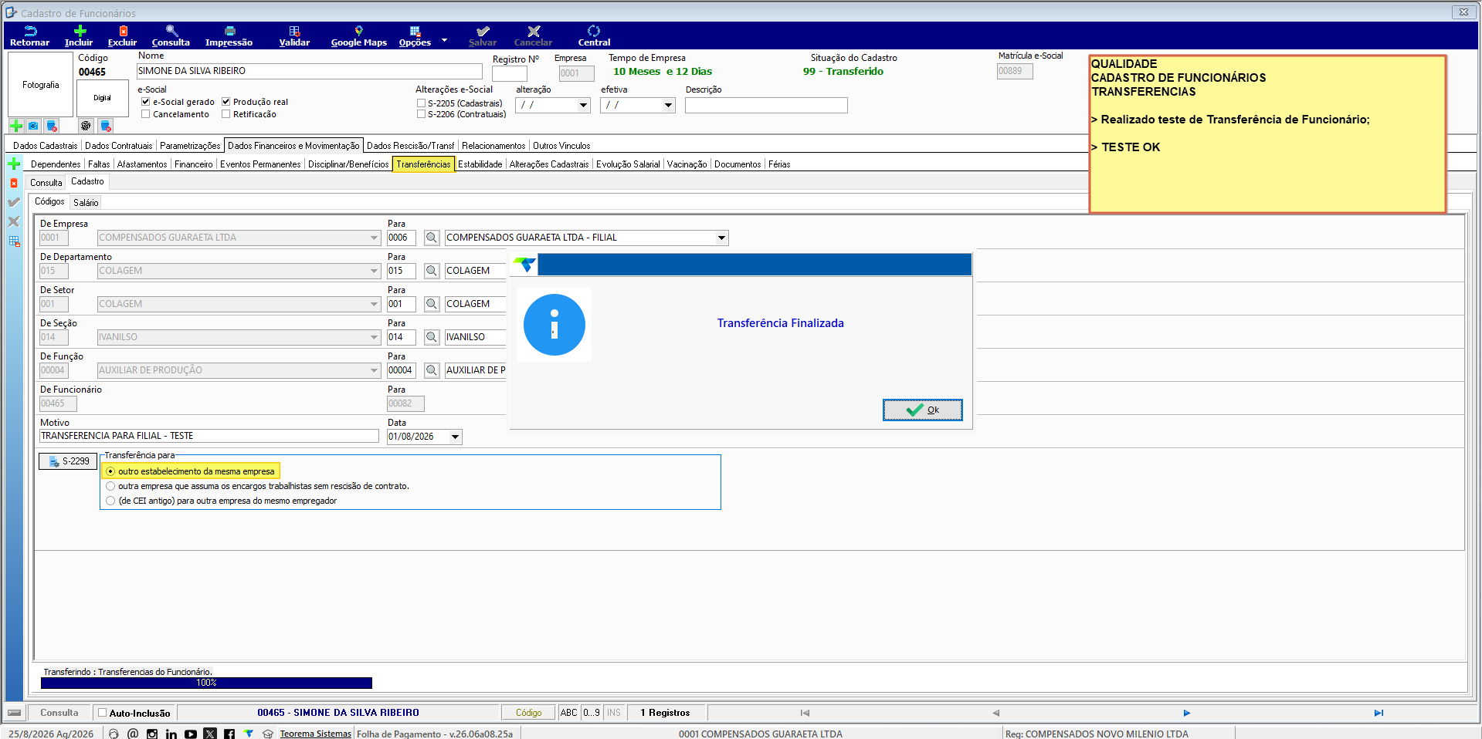Screen dimensions: 1482x739
Task: Click the next record arrow in the navigation bar
Action: click(x=1187, y=713)
